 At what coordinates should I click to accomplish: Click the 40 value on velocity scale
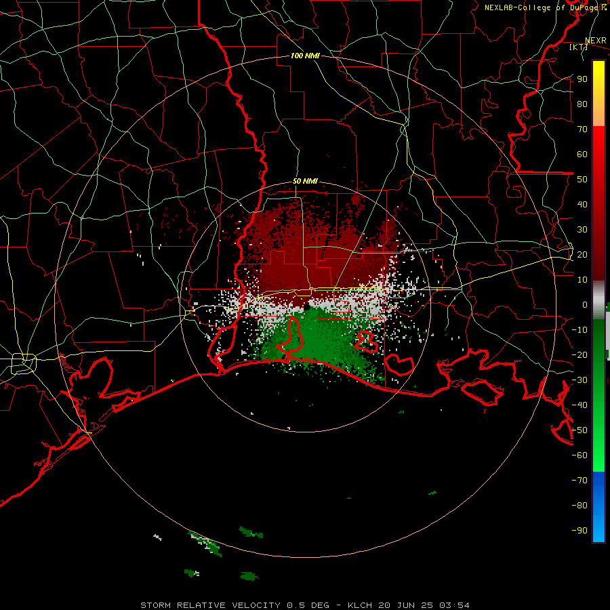(582, 204)
